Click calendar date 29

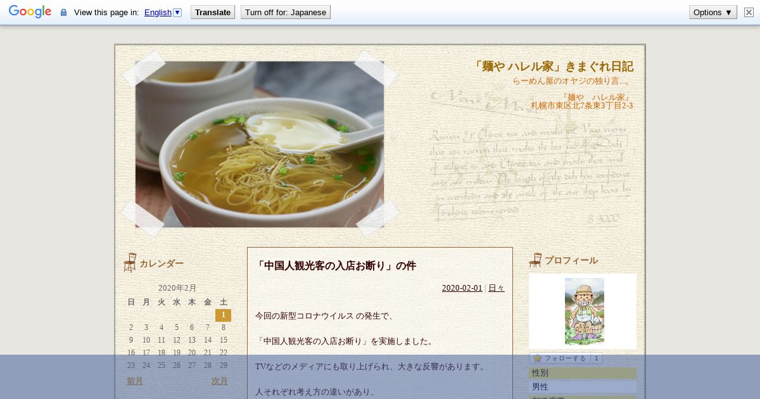[223, 365]
